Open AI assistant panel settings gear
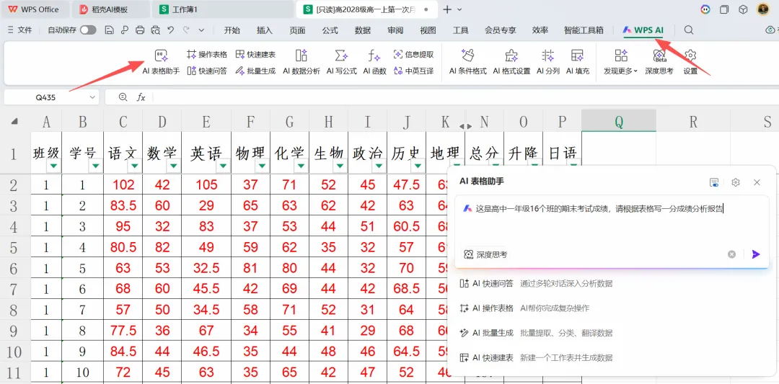This screenshot has width=779, height=384. coord(736,182)
